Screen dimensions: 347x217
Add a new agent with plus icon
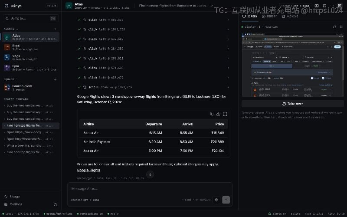(x=55, y=29)
